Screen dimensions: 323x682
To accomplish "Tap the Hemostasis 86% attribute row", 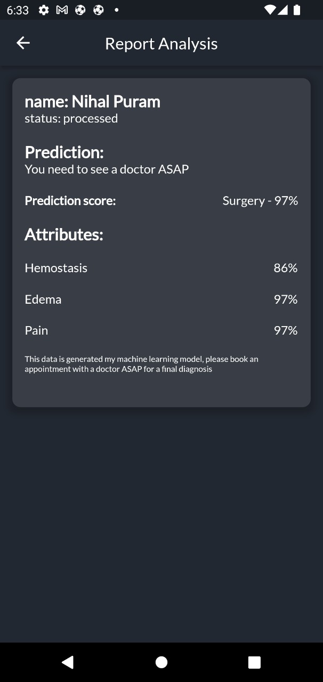I will (160, 268).
